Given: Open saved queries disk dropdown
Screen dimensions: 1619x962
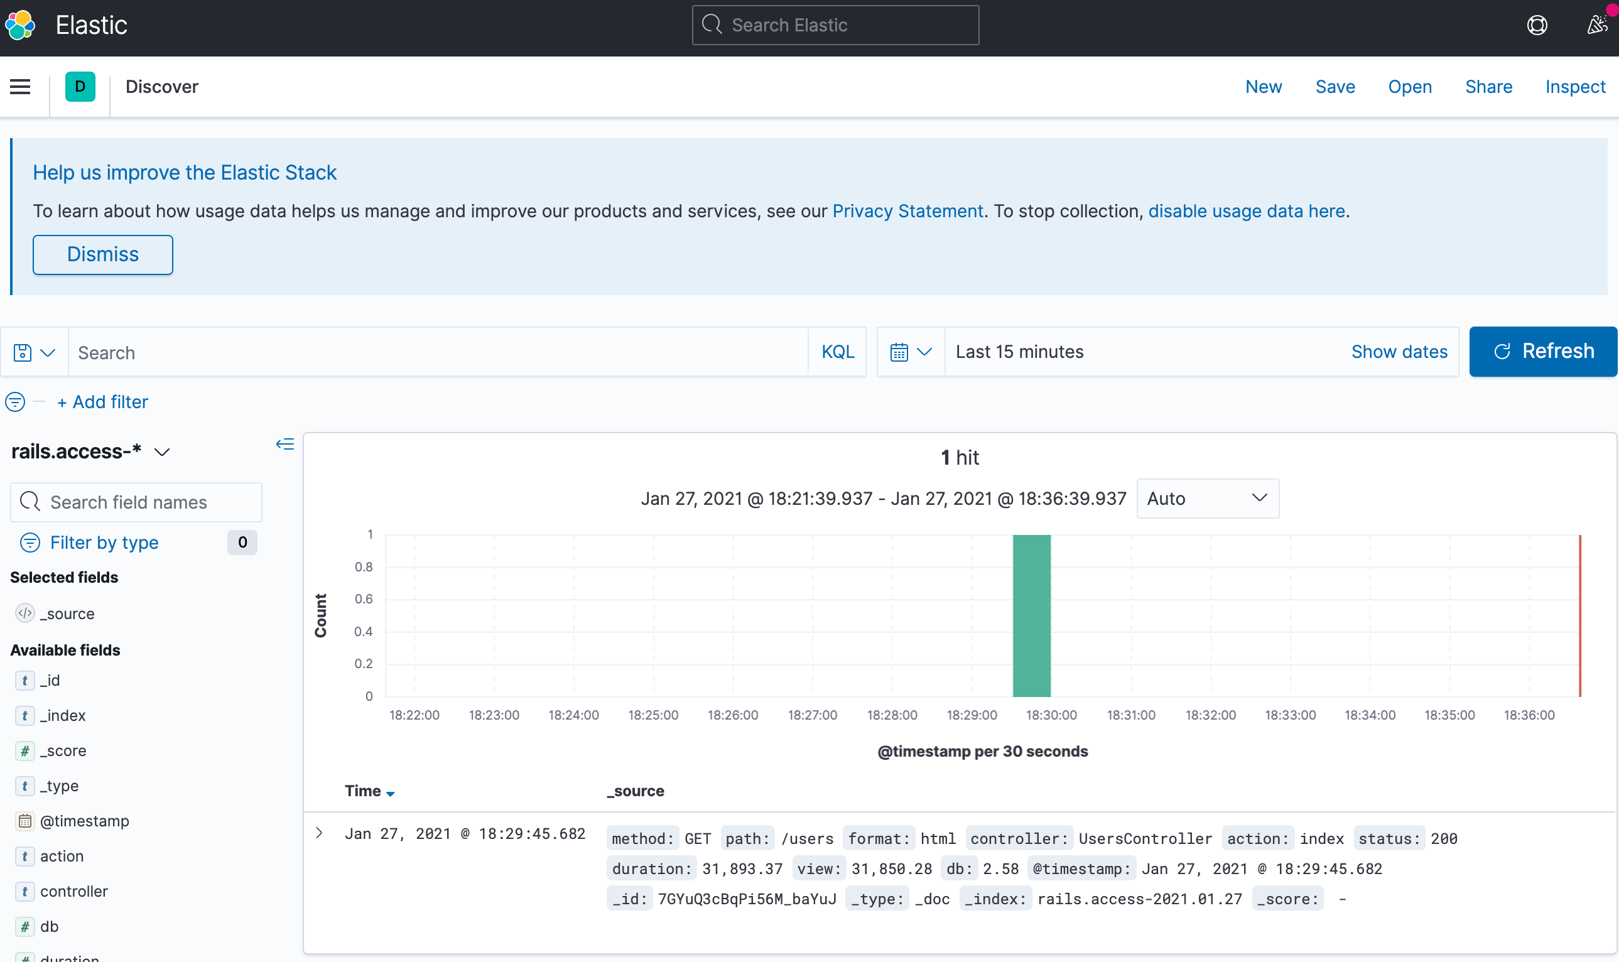Looking at the screenshot, I should coord(34,352).
